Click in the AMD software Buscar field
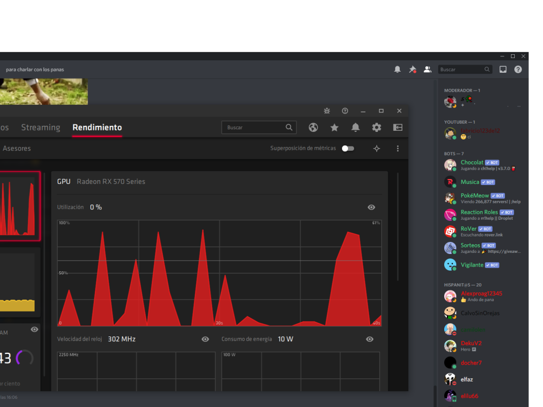The image size is (543, 407). pos(258,128)
